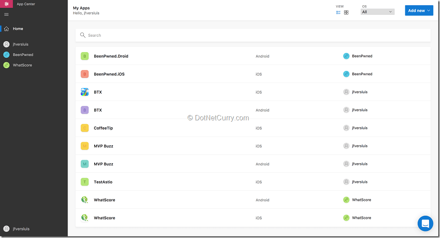Click the Add new button
Image resolution: width=440 pixels, height=238 pixels.
coord(419,10)
